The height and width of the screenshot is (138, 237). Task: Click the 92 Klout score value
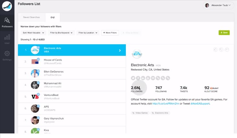click(207, 88)
